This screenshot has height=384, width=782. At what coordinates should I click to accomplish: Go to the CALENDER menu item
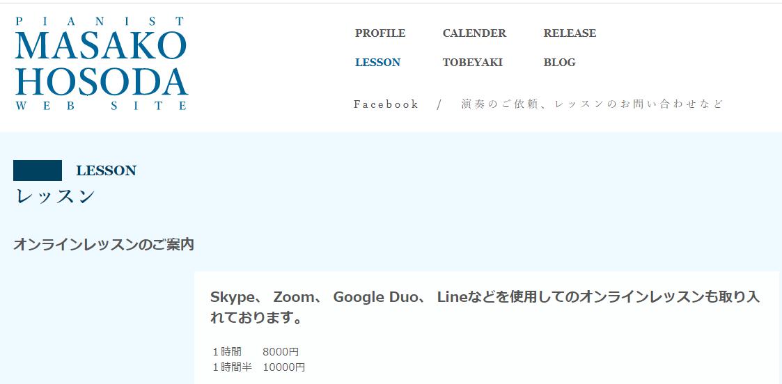pos(474,33)
